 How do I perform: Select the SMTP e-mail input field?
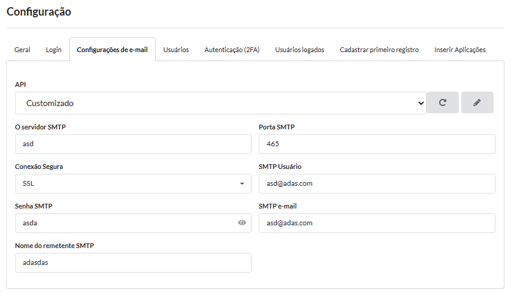[377, 223]
